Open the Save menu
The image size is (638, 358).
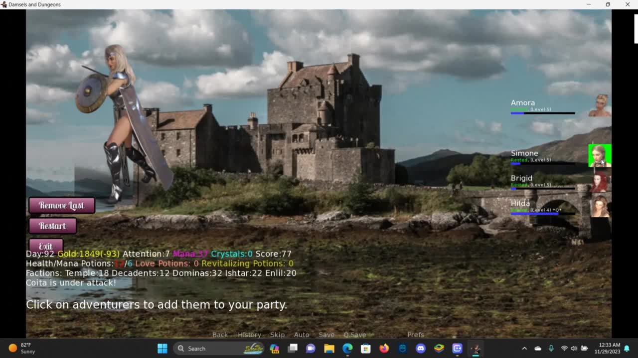326,335
